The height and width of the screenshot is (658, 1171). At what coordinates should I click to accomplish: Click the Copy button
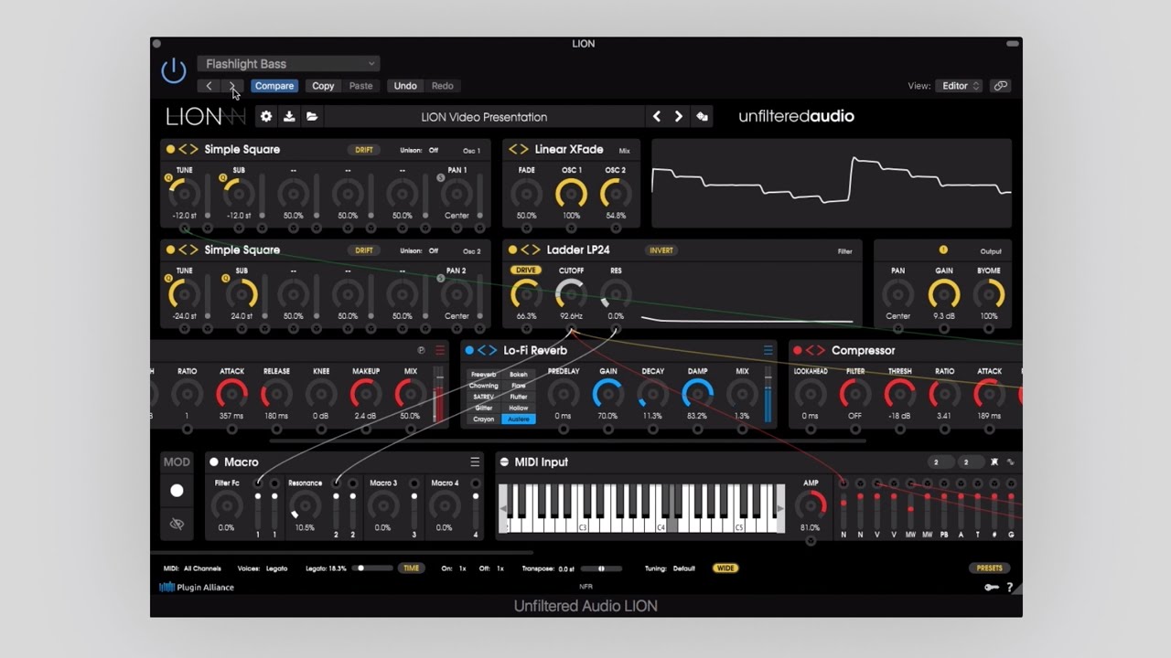point(323,86)
